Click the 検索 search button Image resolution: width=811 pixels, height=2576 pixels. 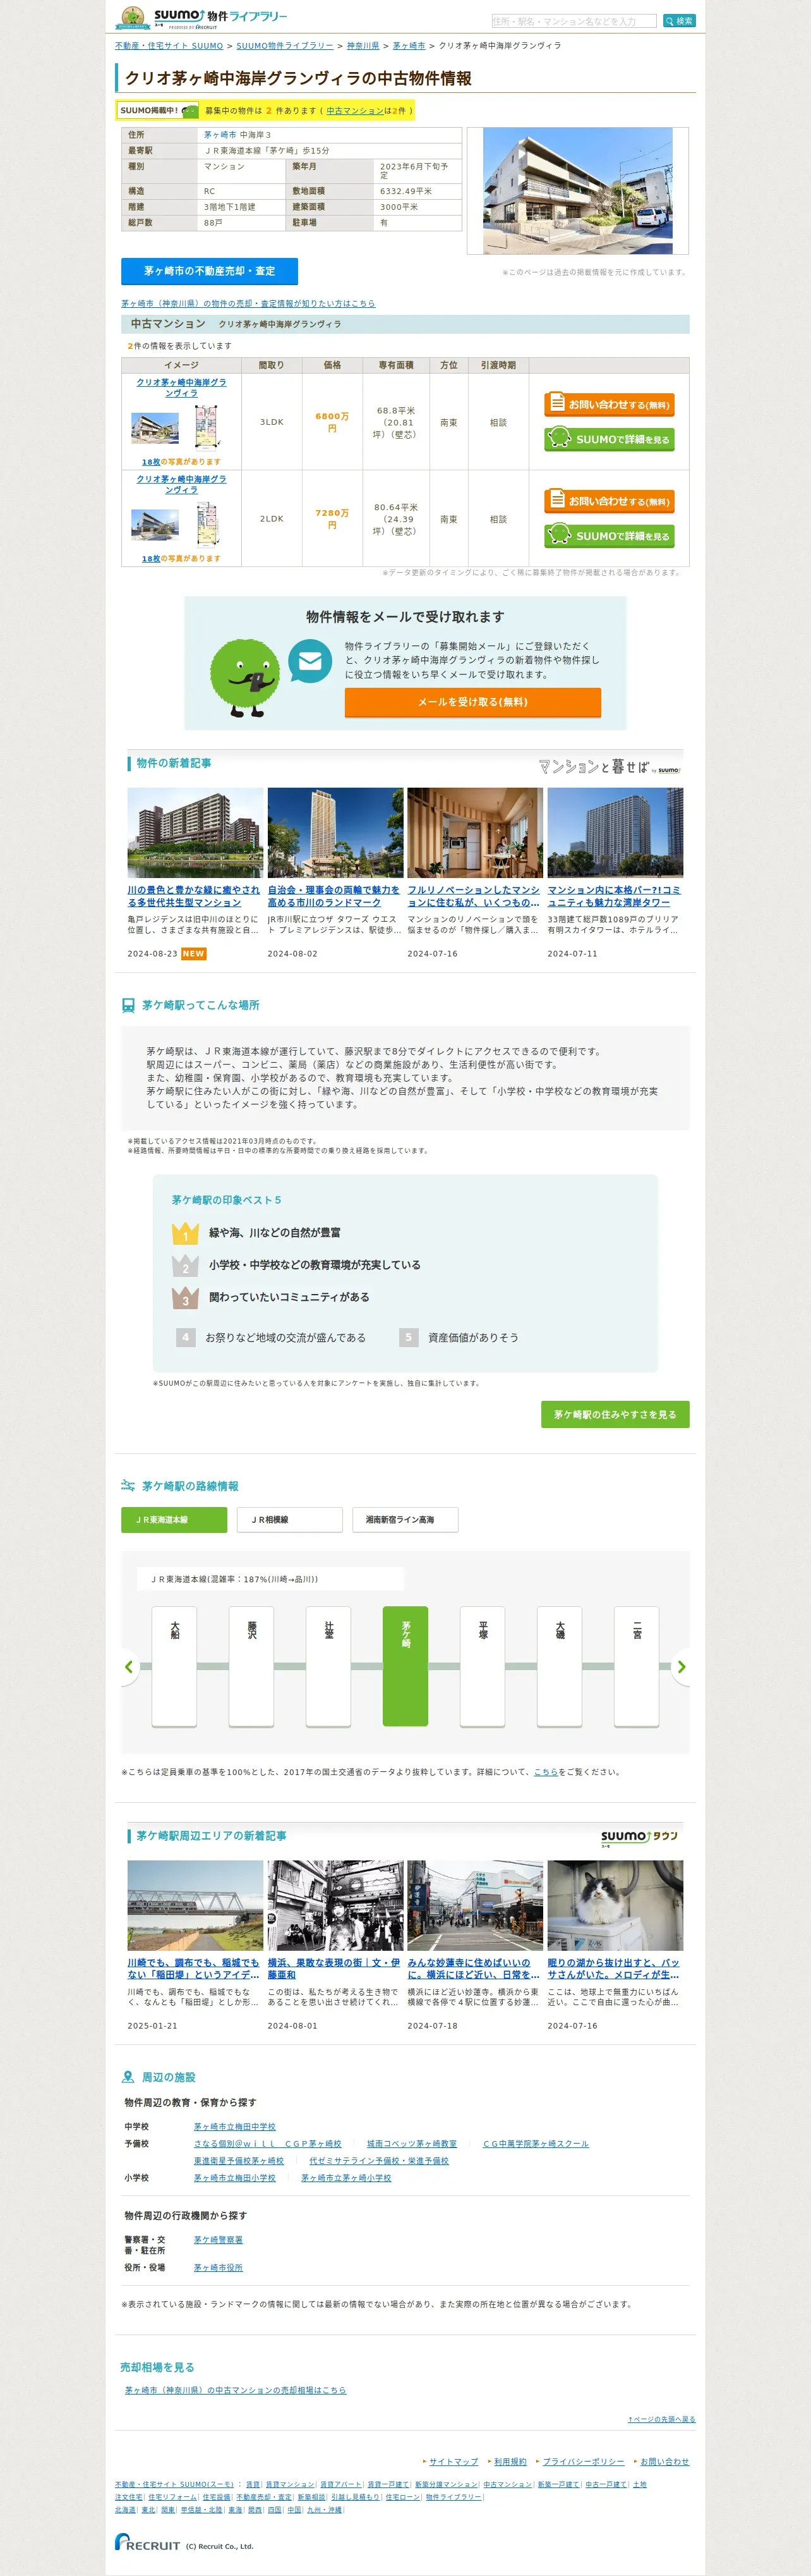(x=679, y=21)
